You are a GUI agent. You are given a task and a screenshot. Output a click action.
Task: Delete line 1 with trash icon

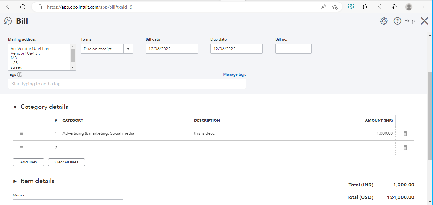[x=405, y=133]
